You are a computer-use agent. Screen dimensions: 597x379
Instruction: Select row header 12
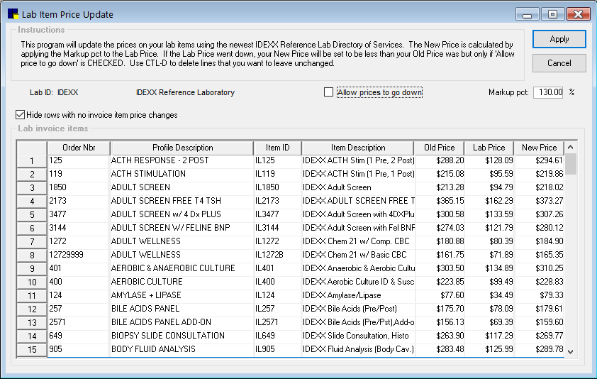tap(32, 309)
